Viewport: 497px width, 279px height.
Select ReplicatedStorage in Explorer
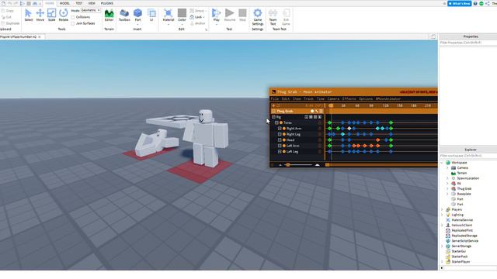coord(464,236)
